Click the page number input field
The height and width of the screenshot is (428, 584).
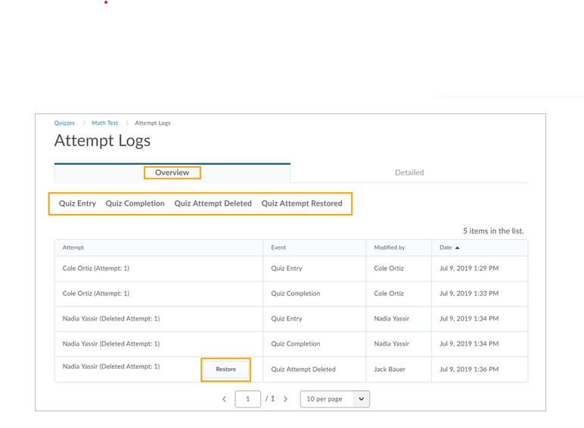pos(247,399)
